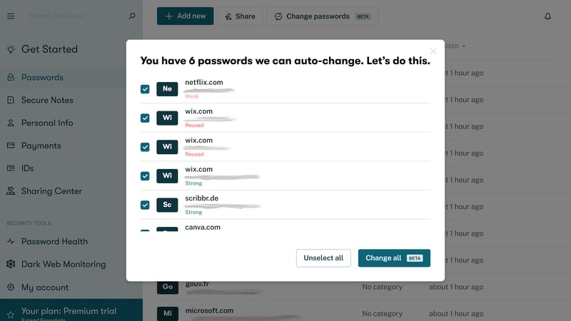Click the netflix.com Ne logo badge

tap(167, 88)
